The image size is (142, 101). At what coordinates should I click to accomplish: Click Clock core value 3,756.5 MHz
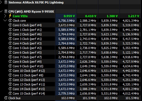66,21
